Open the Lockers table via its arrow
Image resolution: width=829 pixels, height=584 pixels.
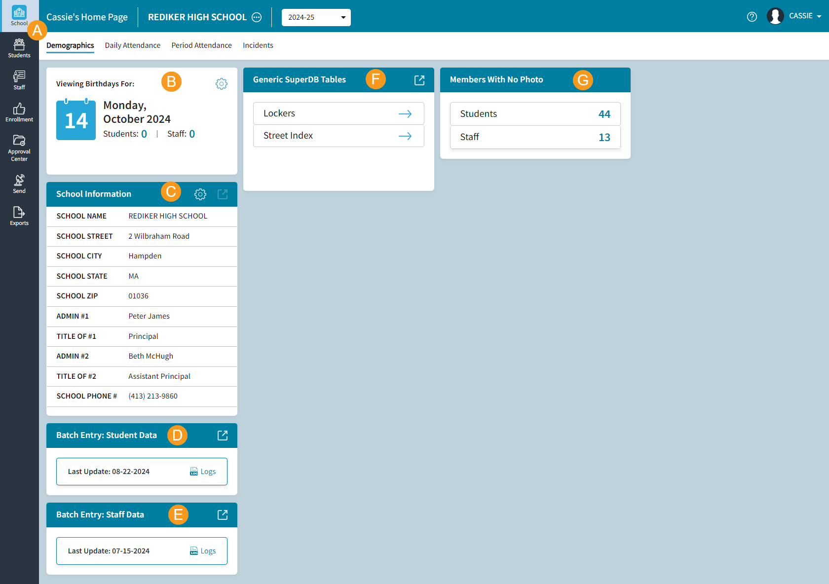tap(405, 113)
